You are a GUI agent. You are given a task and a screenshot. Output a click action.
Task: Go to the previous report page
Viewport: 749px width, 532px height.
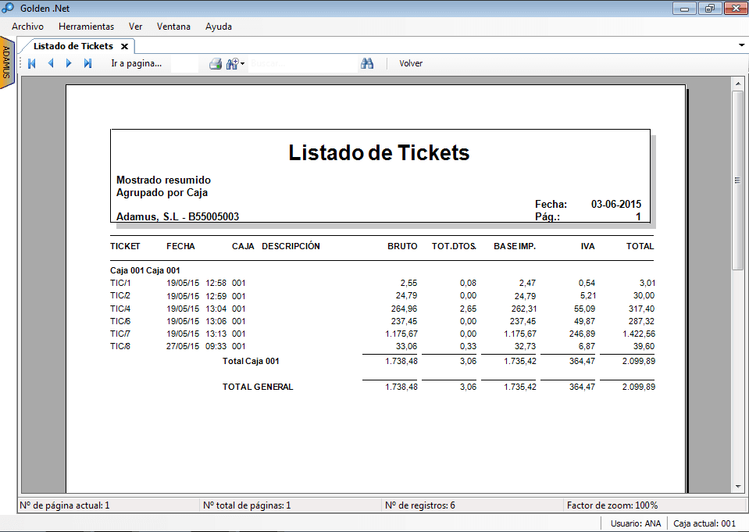51,63
